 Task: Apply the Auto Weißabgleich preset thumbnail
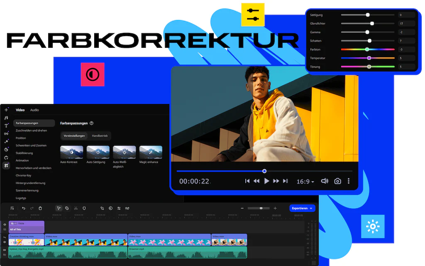click(125, 152)
